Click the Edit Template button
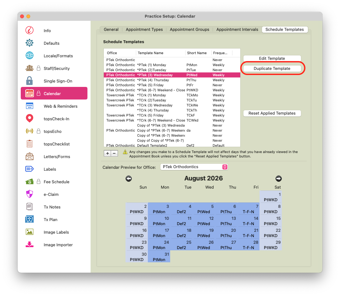 [272, 59]
